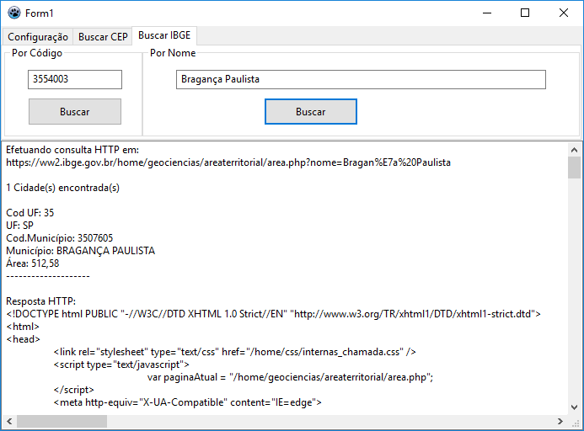This screenshot has height=431, width=584.
Task: Open the Buscar CEP tab
Action: click(103, 37)
